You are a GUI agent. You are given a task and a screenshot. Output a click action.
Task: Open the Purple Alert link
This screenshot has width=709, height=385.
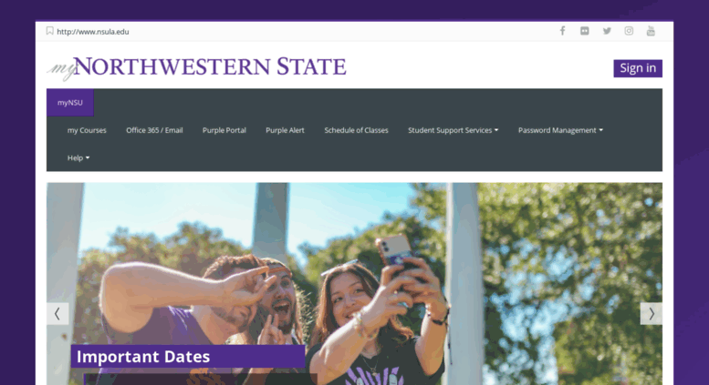click(285, 130)
